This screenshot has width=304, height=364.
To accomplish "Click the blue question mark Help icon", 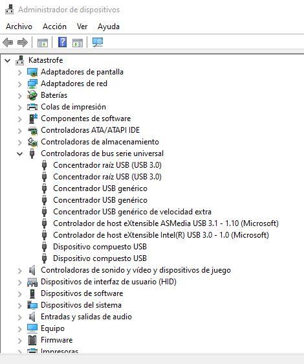I will tap(62, 42).
